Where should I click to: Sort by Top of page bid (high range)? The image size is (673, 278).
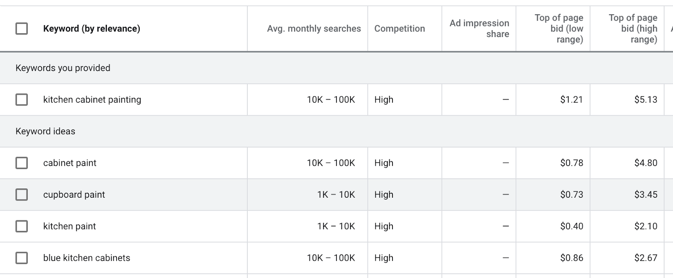(633, 29)
